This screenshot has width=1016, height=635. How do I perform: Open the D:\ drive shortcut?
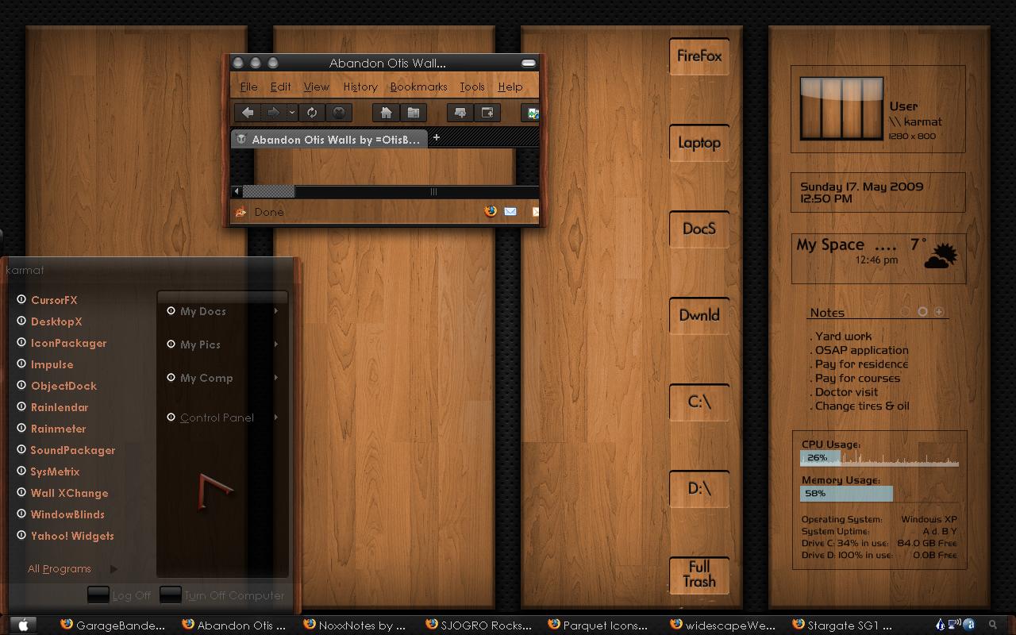point(699,488)
